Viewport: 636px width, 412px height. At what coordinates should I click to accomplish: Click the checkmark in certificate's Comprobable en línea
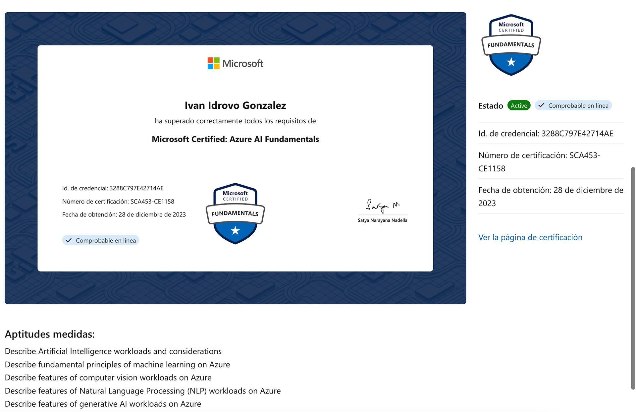point(69,240)
